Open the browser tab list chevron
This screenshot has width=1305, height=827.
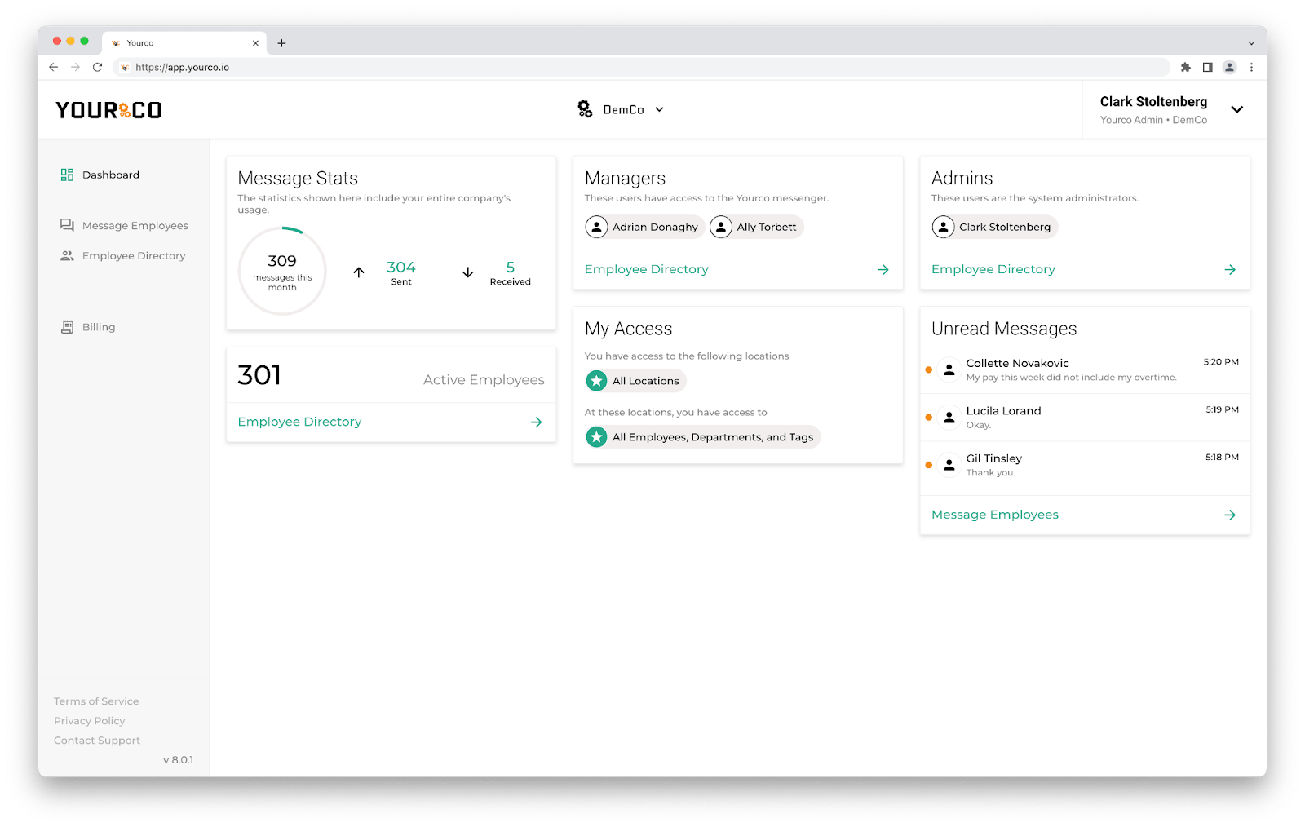pyautogui.click(x=1251, y=43)
